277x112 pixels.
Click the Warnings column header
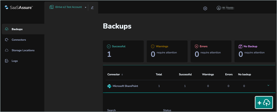click(208, 74)
